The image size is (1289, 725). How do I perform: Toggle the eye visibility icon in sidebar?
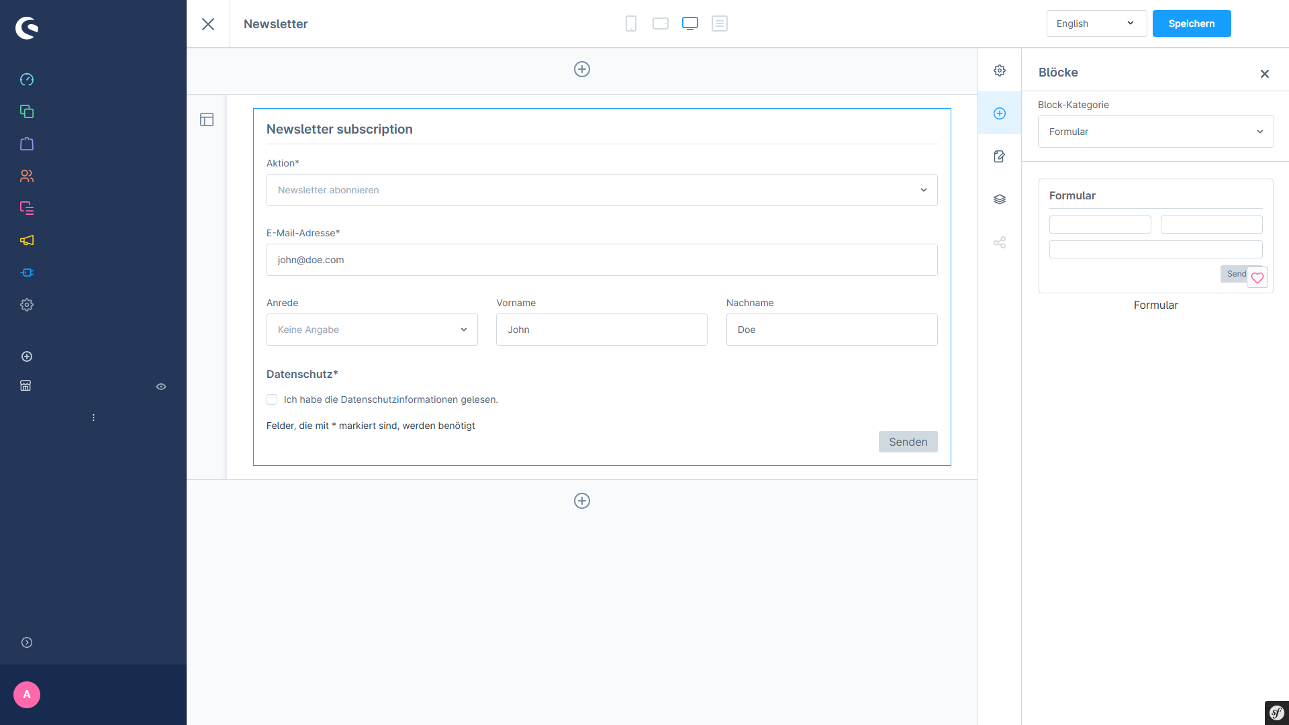click(x=161, y=387)
